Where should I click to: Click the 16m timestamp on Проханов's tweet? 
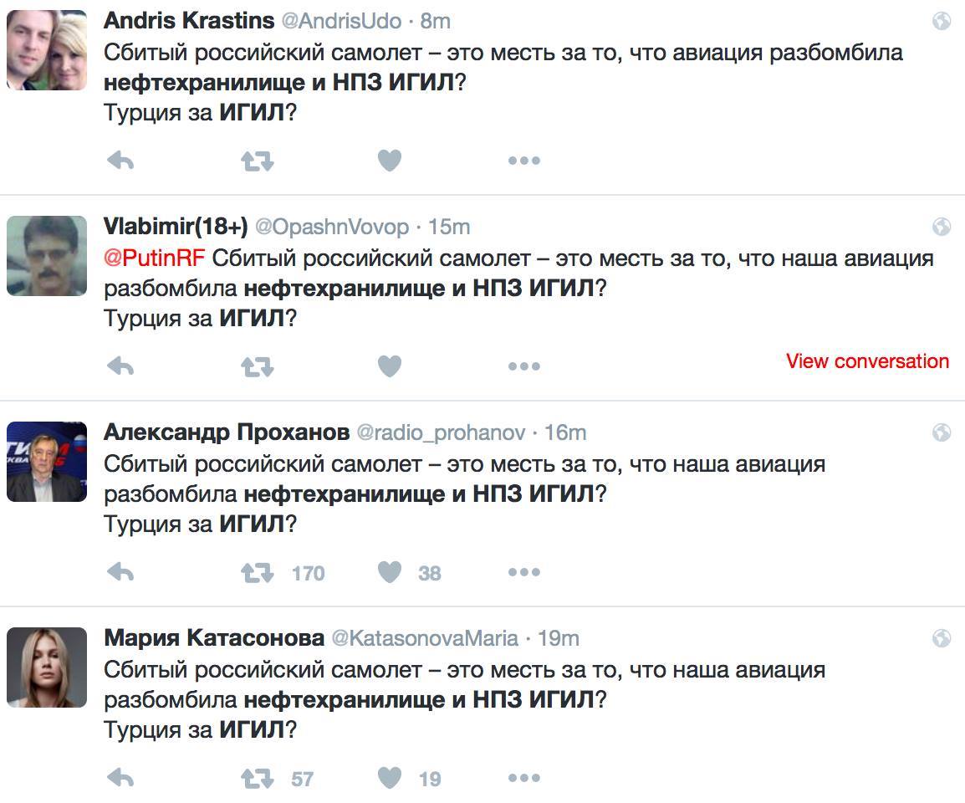point(565,432)
